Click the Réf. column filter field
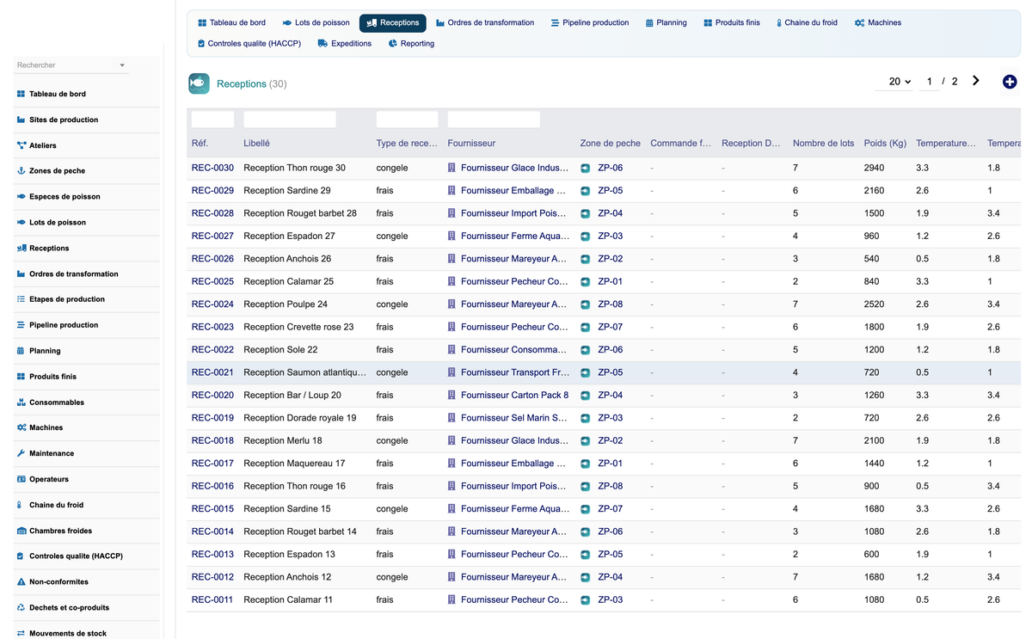1032x639 pixels. click(212, 120)
